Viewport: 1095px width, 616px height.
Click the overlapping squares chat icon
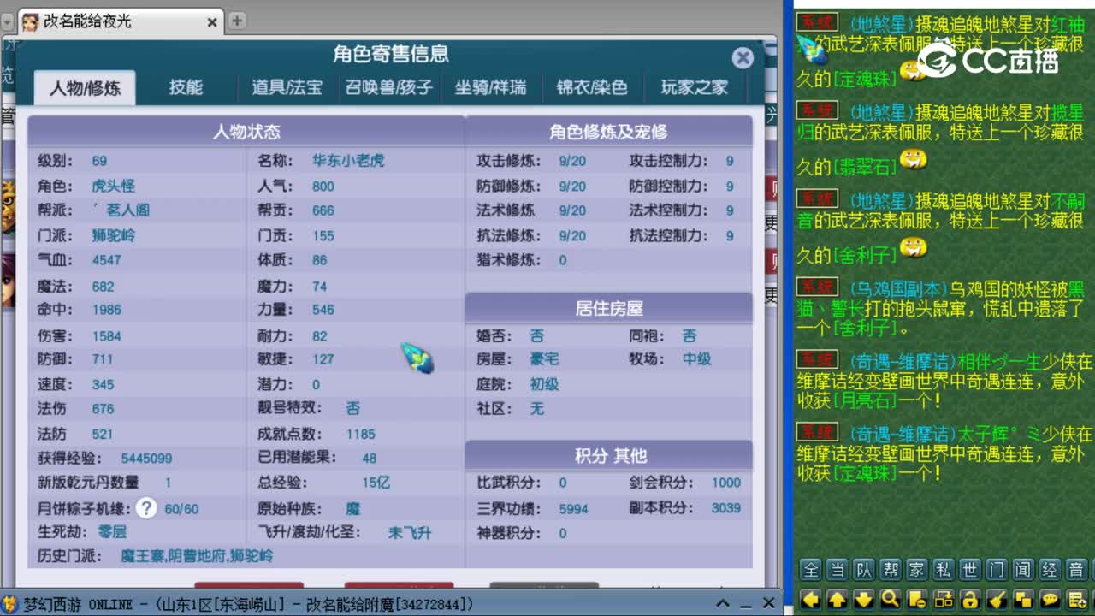(x=1023, y=598)
